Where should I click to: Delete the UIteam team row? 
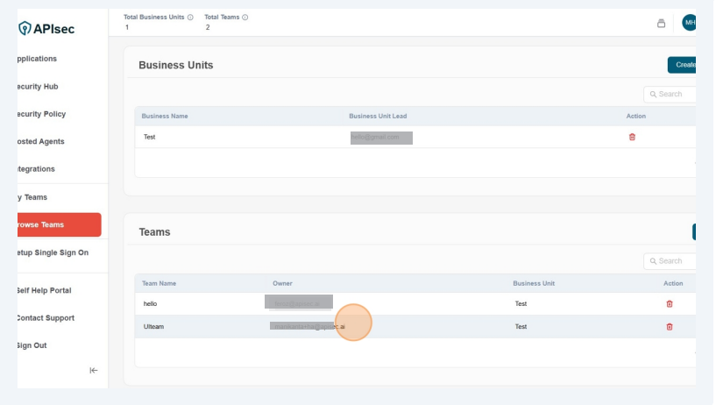click(670, 326)
